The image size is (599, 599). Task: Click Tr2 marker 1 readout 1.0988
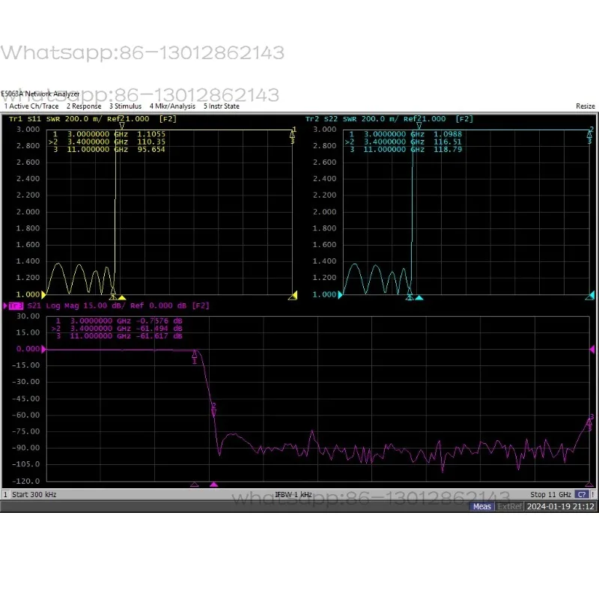point(448,134)
